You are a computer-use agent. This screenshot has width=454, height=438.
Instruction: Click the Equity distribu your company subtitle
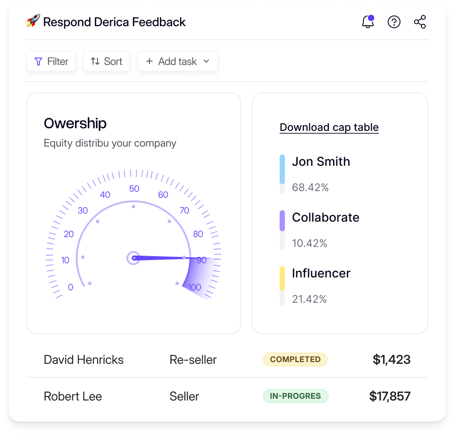click(110, 143)
